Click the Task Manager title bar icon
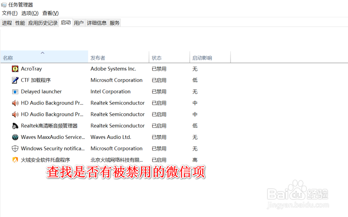Image resolution: width=348 pixels, height=217 pixels. pos(4,5)
